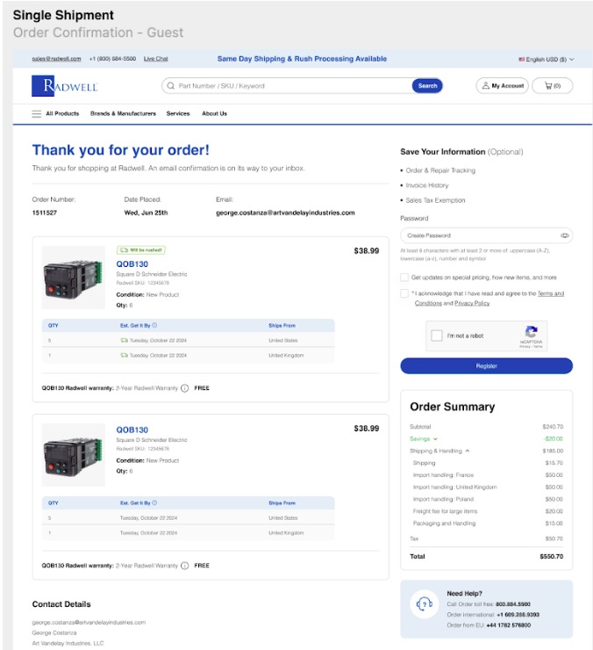The width and height of the screenshot is (593, 650).
Task: Click the george.costanza email next to Date Placed
Action: click(285, 213)
